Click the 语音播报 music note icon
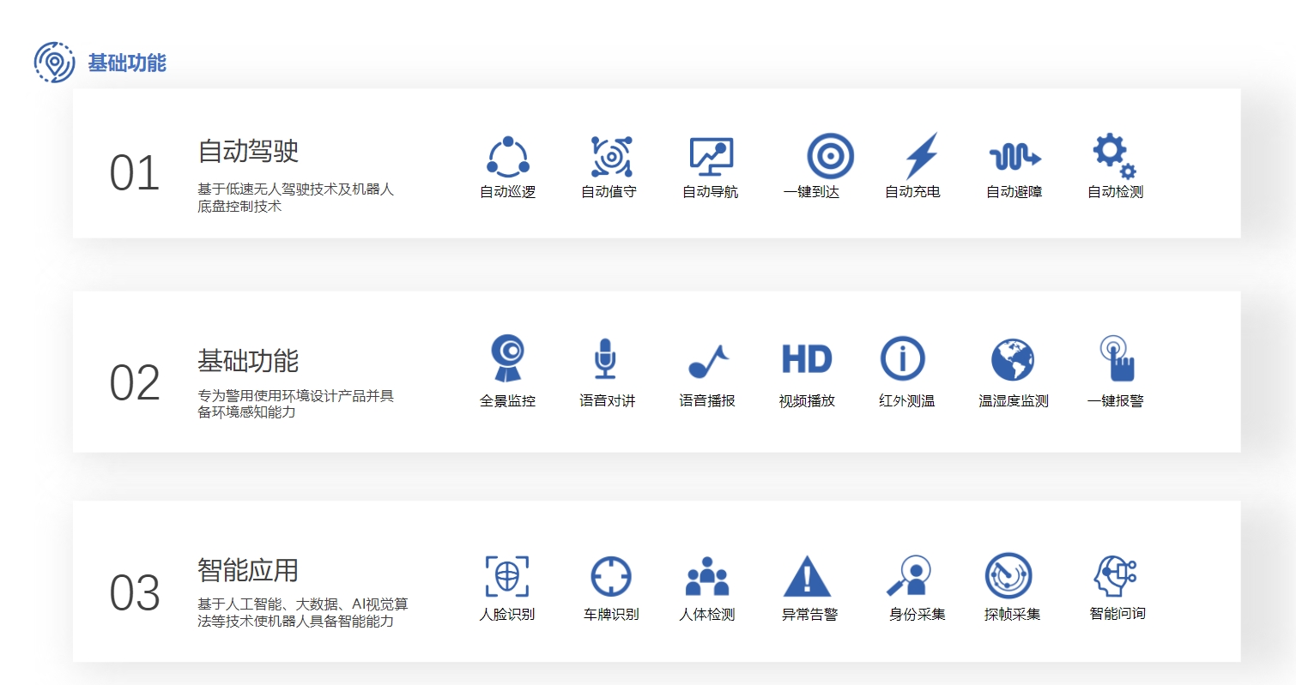1296x685 pixels. (708, 361)
